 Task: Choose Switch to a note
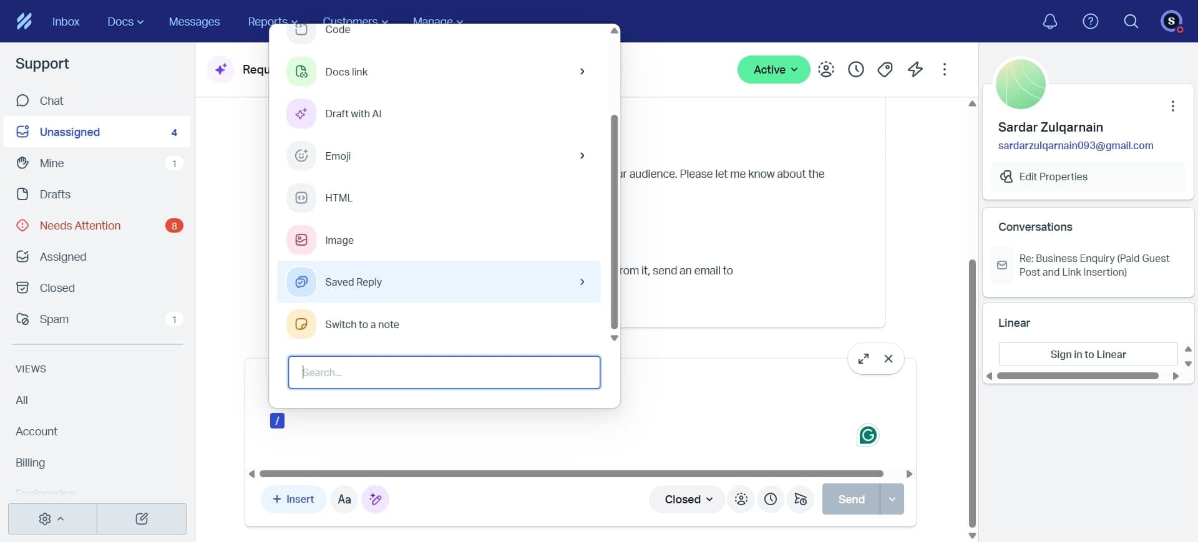click(x=439, y=324)
